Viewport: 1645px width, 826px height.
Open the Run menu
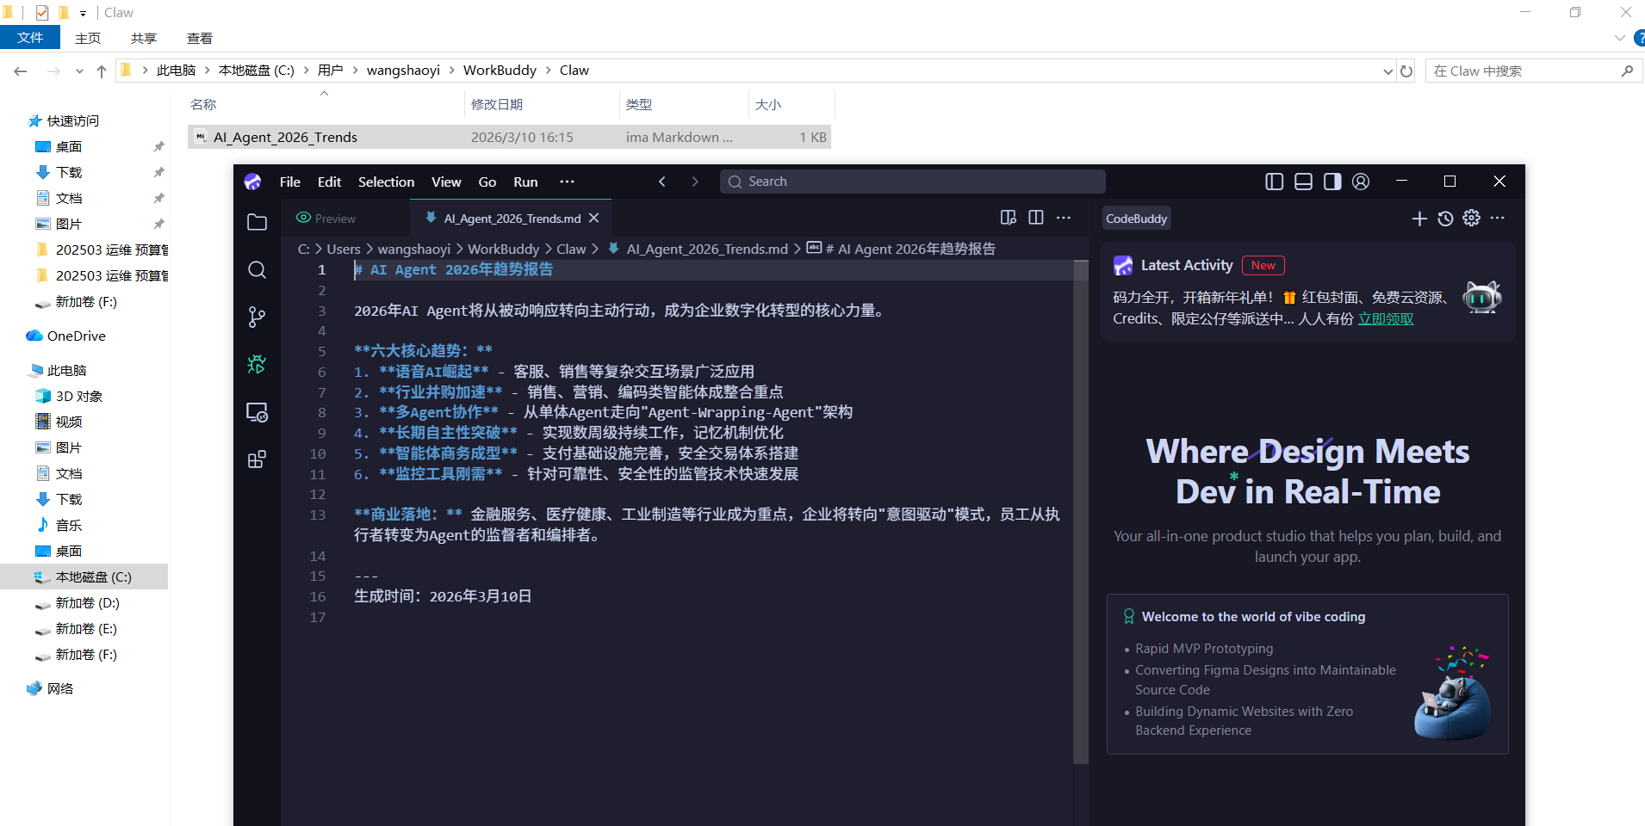tap(525, 182)
